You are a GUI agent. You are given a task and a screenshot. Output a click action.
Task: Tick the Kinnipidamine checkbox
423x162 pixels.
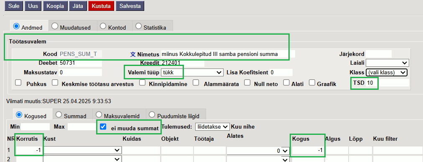(x=142, y=83)
